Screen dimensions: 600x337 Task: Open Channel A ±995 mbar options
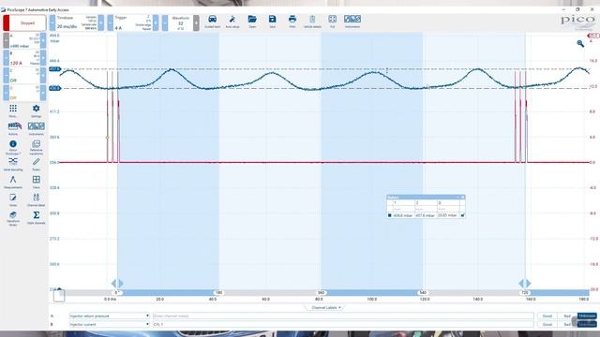(24, 40)
